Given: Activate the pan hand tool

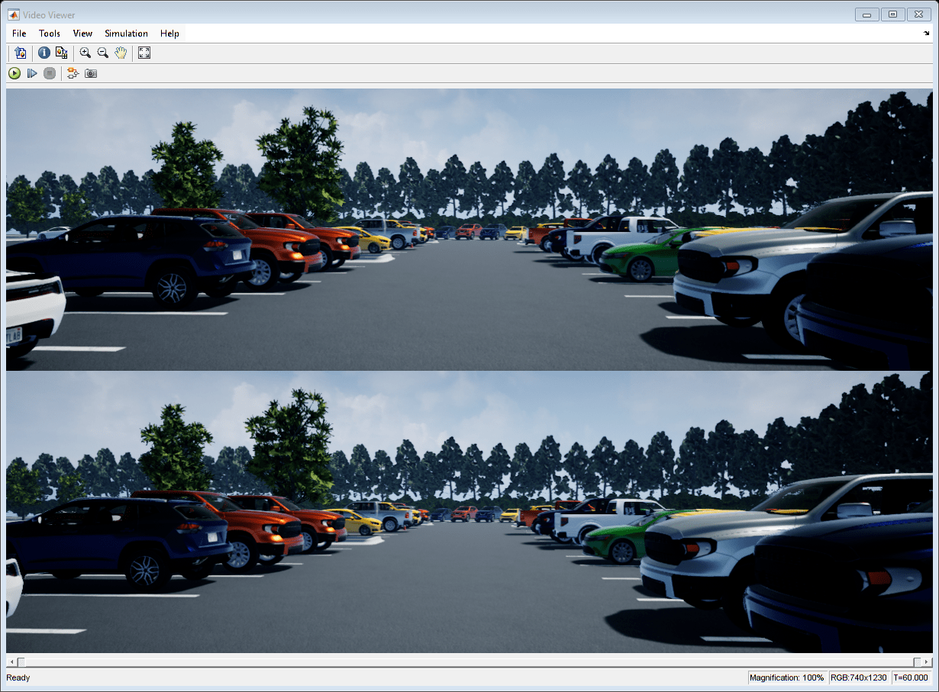Looking at the screenshot, I should point(121,53).
